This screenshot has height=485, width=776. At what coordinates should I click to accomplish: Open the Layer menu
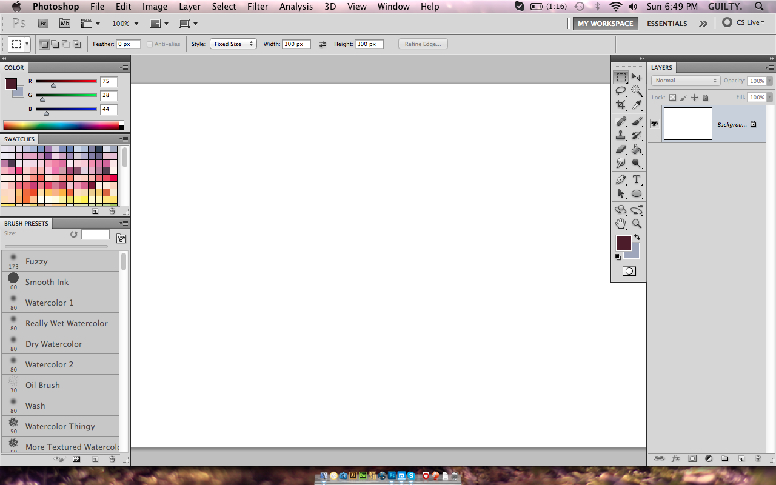(x=190, y=7)
